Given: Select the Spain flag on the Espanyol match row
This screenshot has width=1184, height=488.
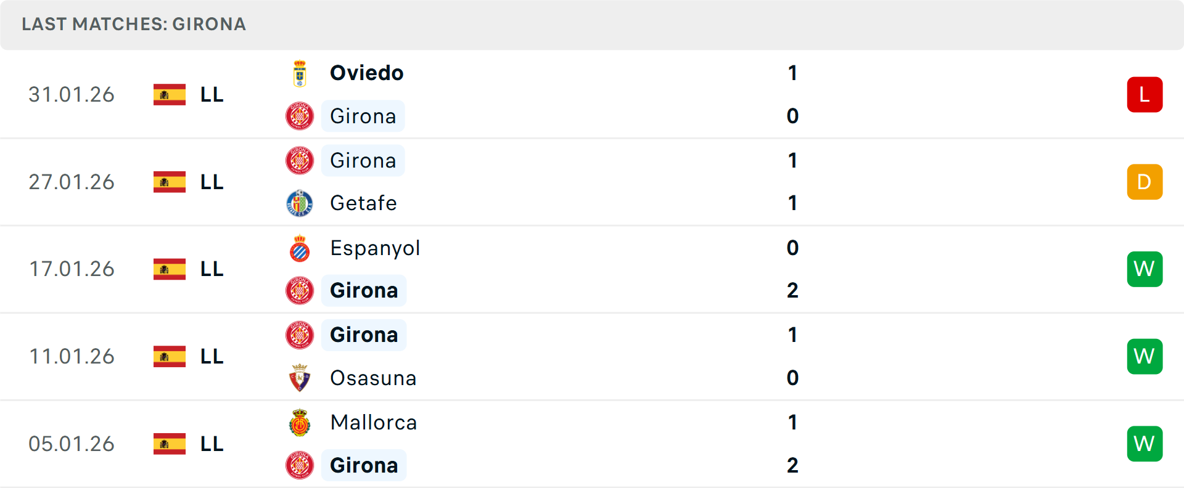Looking at the screenshot, I should 169,269.
